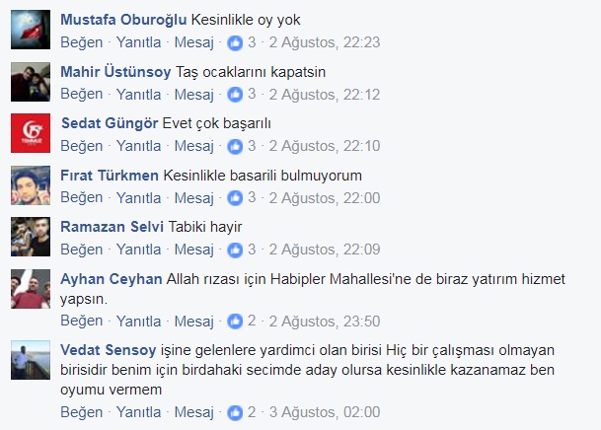Click like-count icon on Mustafa Oburoğlu's comment
Image resolution: width=601 pixels, height=430 pixels.
tap(235, 42)
